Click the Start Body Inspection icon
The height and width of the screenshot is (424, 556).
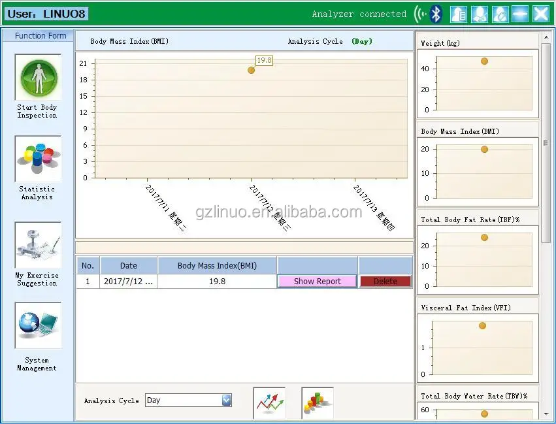38,77
